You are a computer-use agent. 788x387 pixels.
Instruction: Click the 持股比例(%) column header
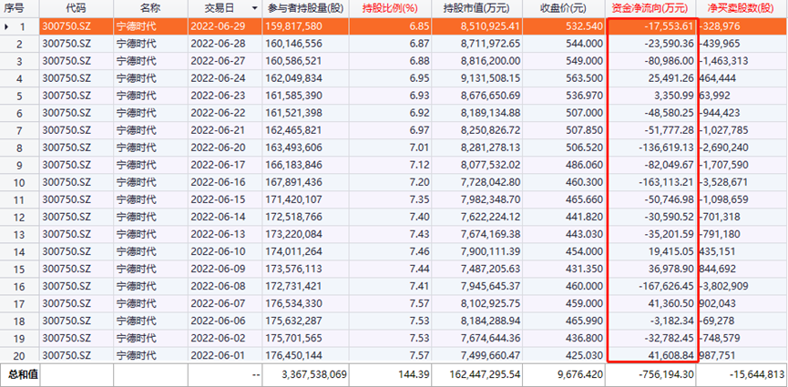(x=390, y=8)
